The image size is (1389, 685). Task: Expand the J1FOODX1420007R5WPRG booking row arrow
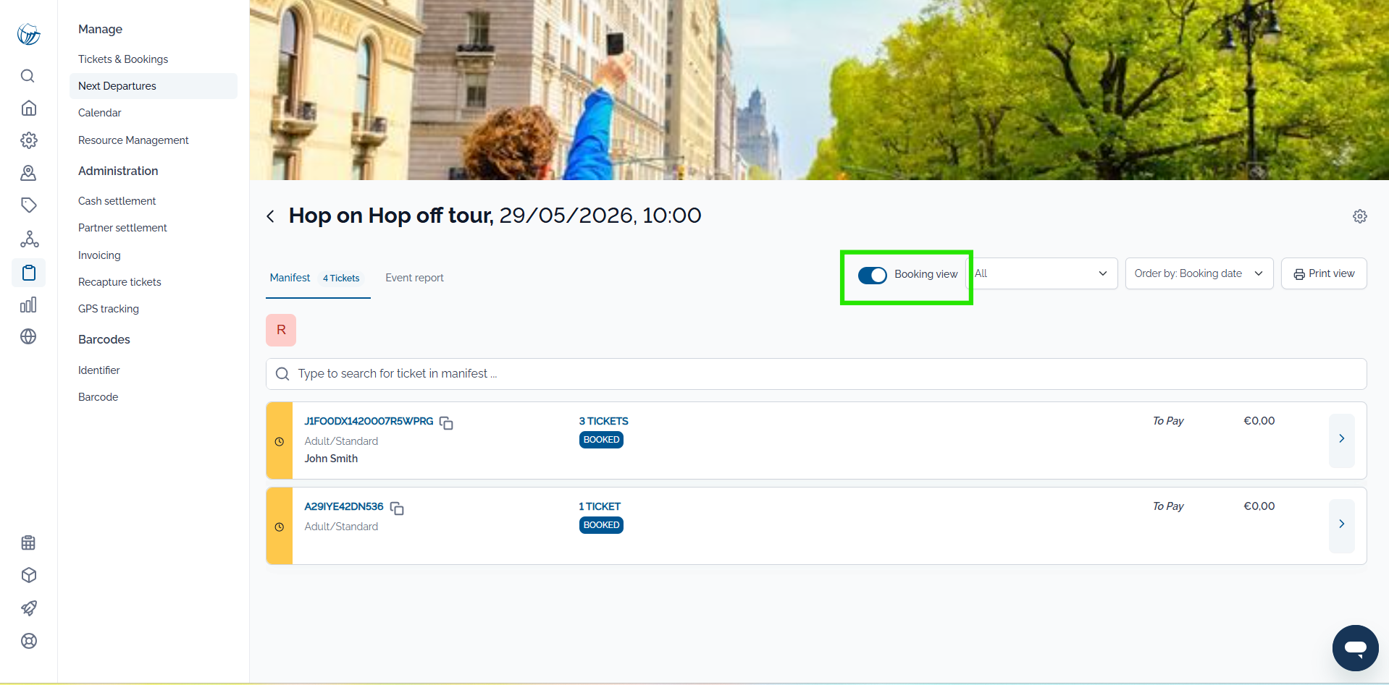(1342, 441)
